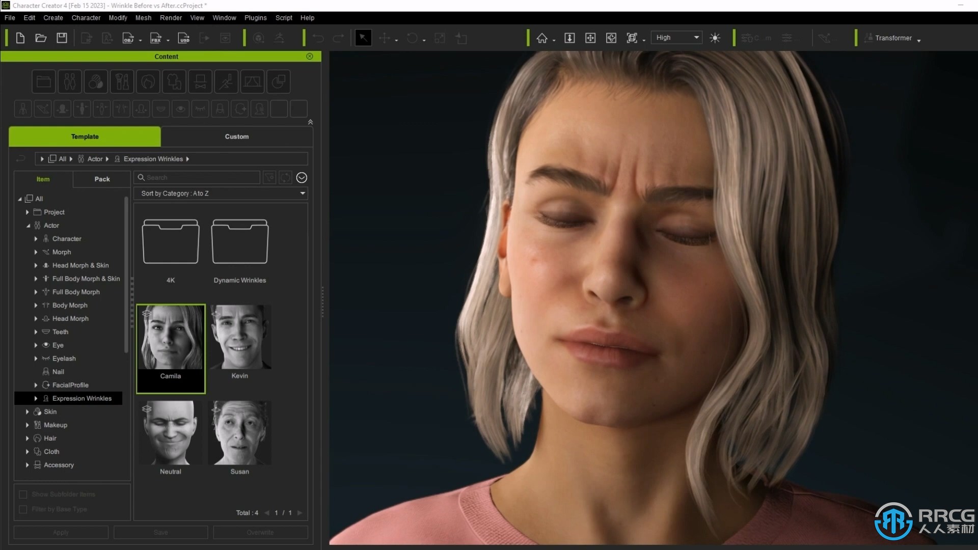This screenshot has width=978, height=550.
Task: Click the Save project icon
Action: tap(62, 38)
